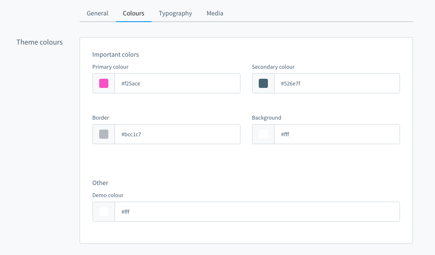The height and width of the screenshot is (255, 435).
Task: Click the pink Primary colour preview
Action: [x=103, y=83]
